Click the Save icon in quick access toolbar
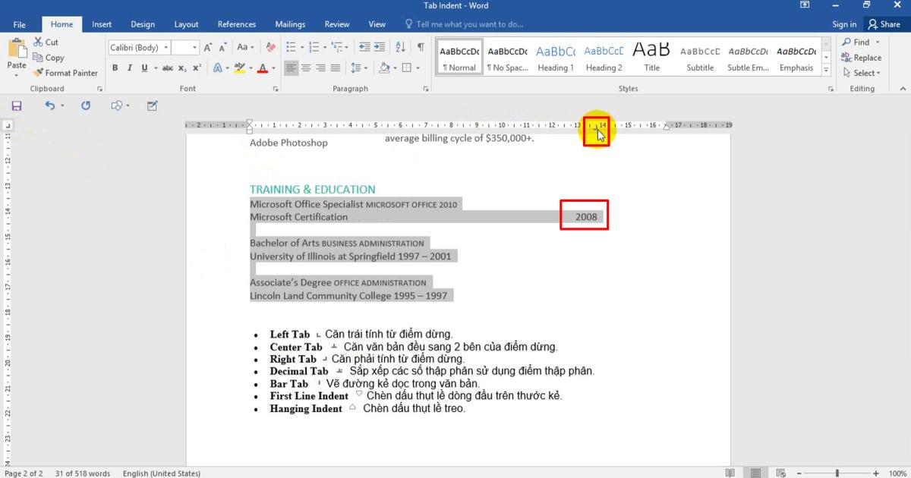This screenshot has width=911, height=478. (17, 105)
